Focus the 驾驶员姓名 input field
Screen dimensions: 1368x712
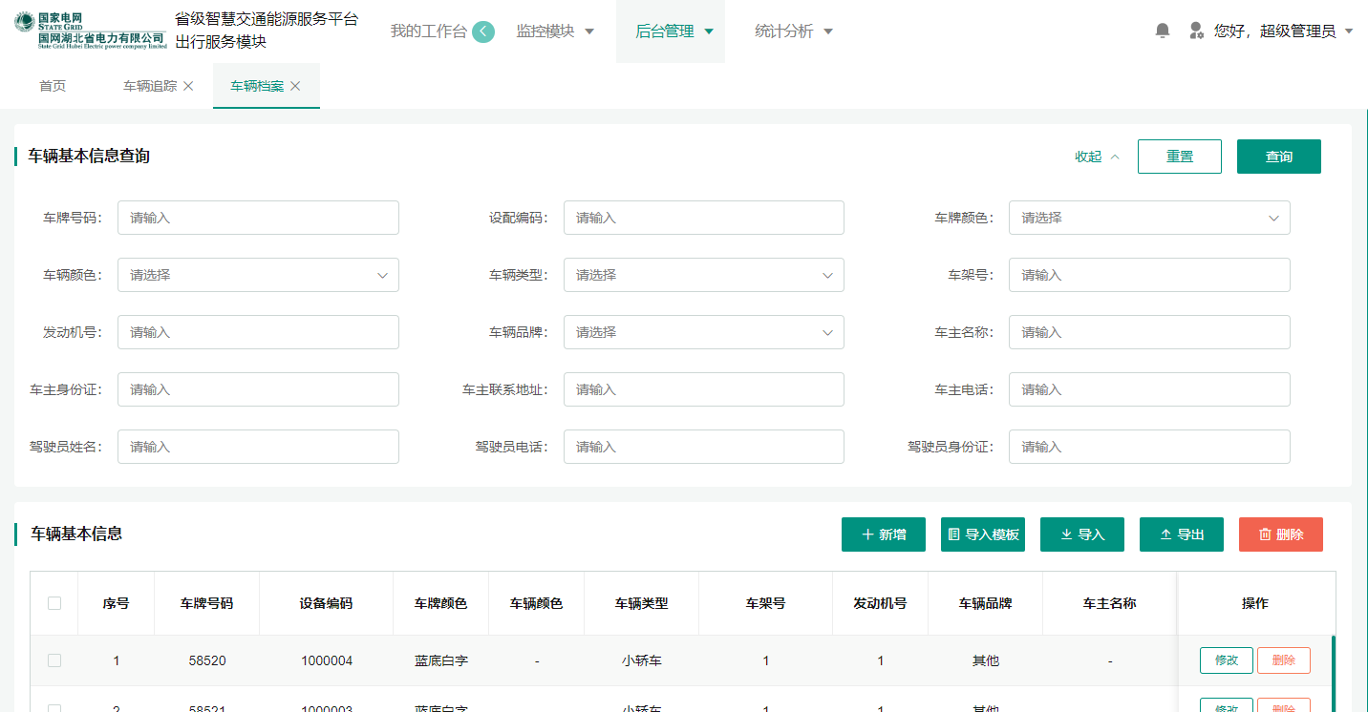pos(258,447)
